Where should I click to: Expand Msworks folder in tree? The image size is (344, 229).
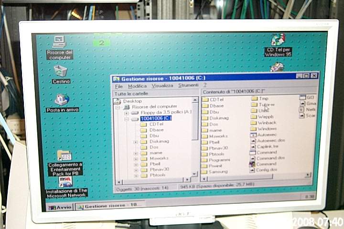(x=136, y=159)
